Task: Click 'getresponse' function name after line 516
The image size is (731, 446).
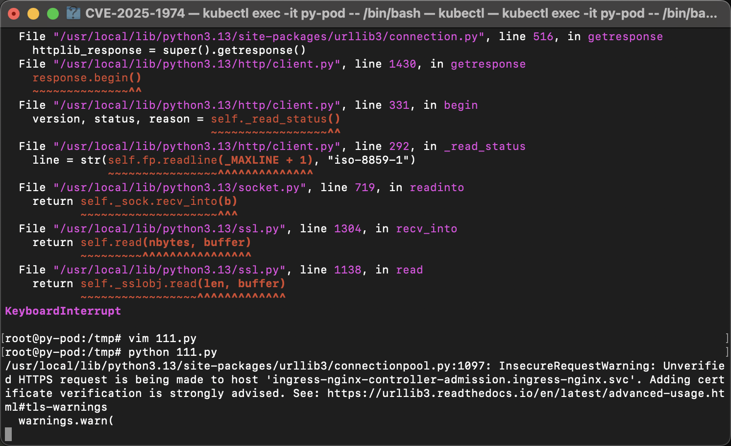Action: click(x=625, y=36)
